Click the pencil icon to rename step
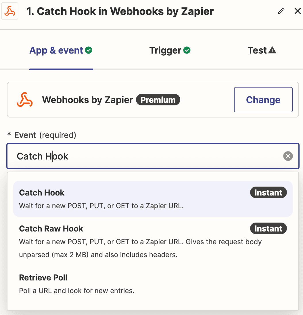 tap(281, 11)
